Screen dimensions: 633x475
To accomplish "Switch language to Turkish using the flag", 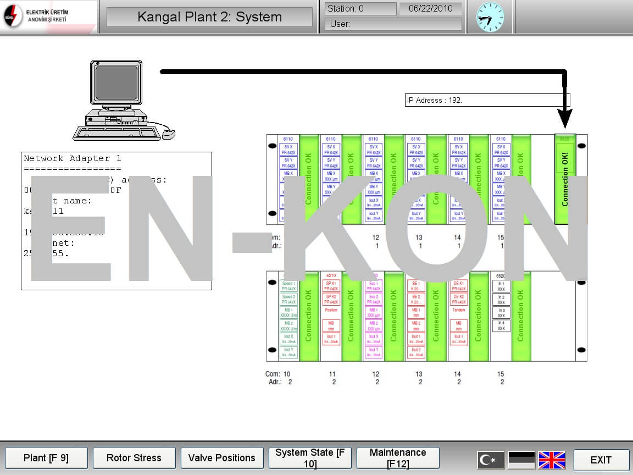I will point(490,460).
